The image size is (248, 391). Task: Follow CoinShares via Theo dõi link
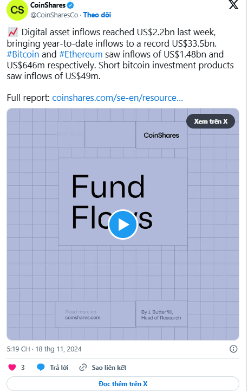[x=97, y=15]
